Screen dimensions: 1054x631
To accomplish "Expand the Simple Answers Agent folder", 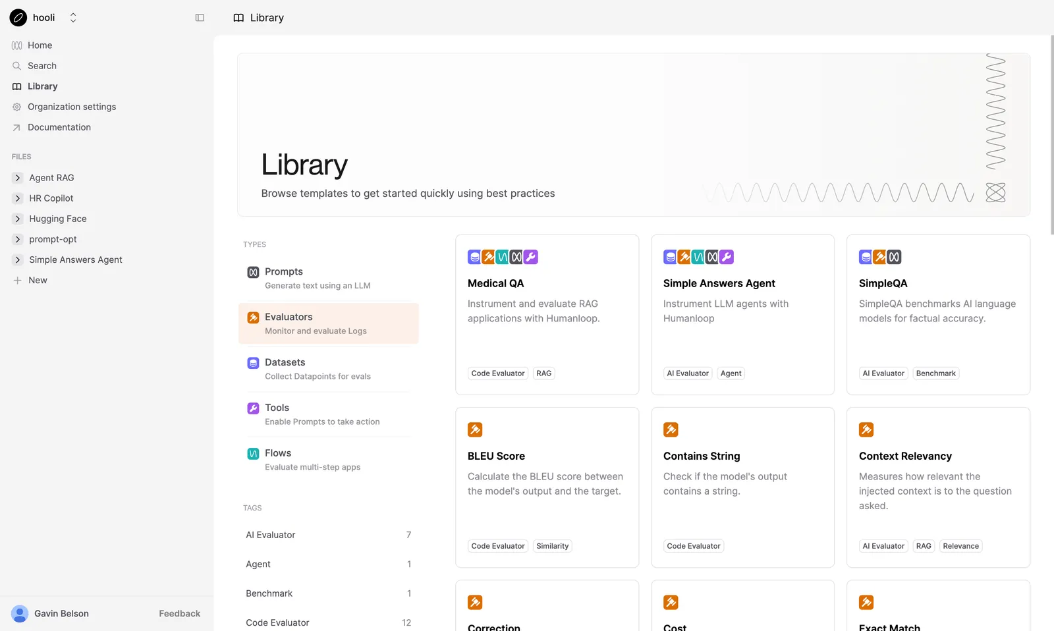I will 18,260.
